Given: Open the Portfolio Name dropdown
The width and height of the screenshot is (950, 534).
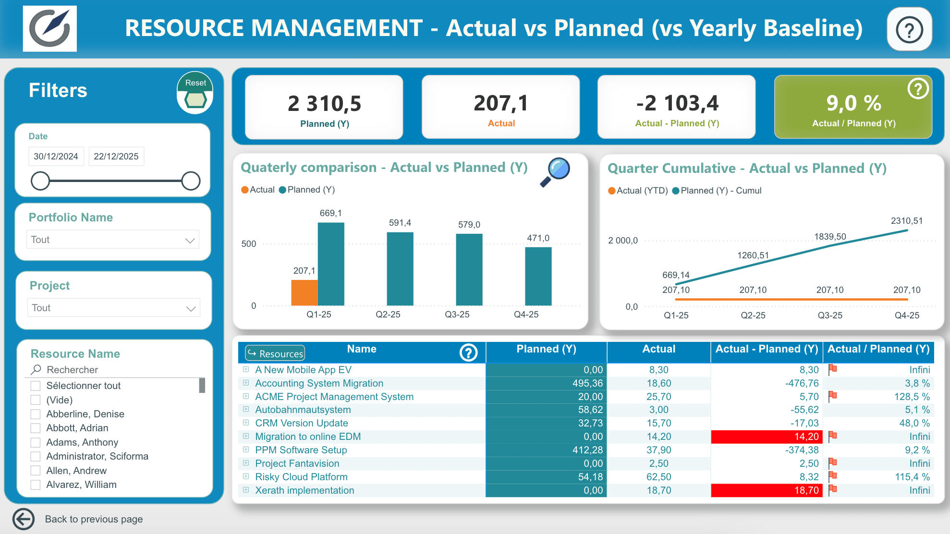Looking at the screenshot, I should (113, 240).
